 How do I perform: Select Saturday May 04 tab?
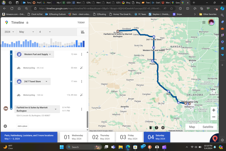click(x=157, y=137)
